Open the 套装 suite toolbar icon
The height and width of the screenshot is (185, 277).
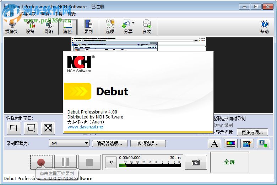(147, 27)
